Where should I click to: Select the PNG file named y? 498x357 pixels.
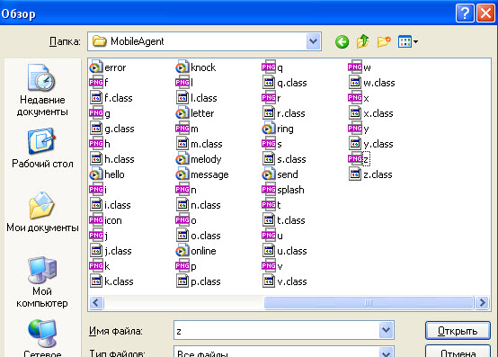click(359, 129)
